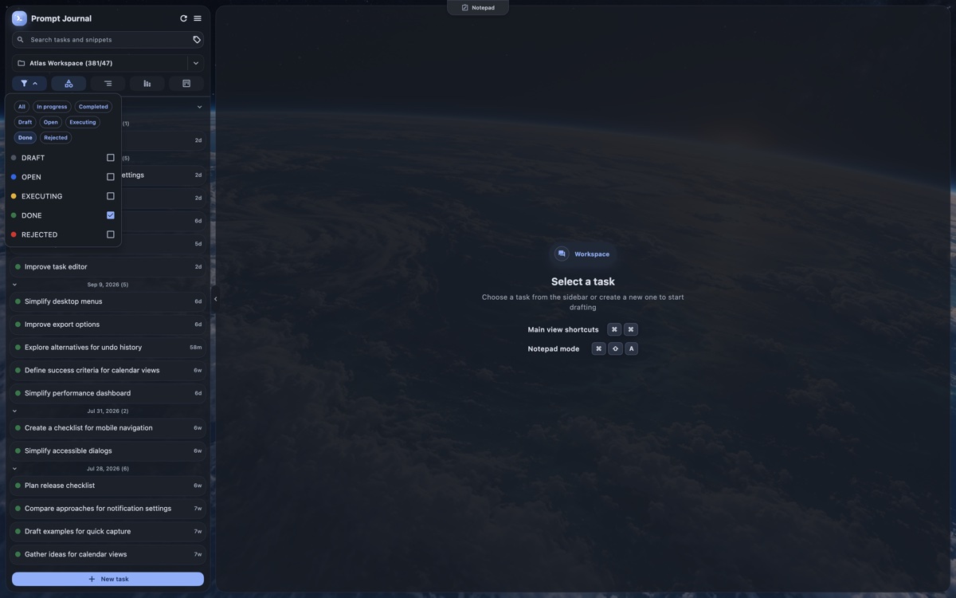Refresh the task list
The height and width of the screenshot is (598, 956).
tap(183, 18)
